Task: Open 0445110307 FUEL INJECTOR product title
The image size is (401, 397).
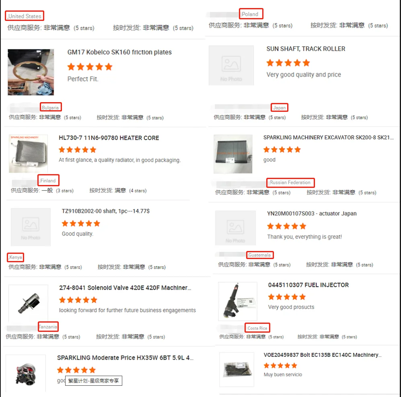Action: (308, 285)
